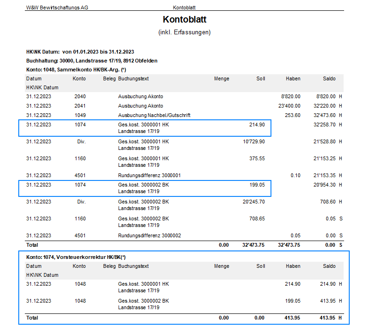The image size is (368, 328).
Task: Click account 1160 in the 375.55 row
Action: point(80,158)
